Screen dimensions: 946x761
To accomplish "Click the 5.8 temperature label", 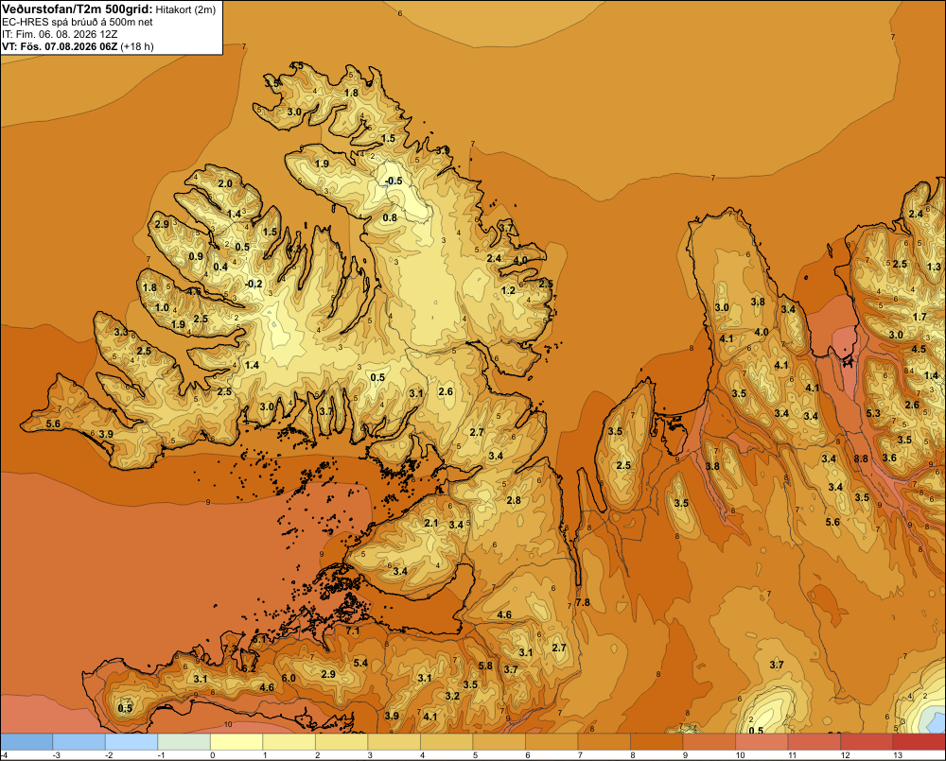I will [x=485, y=666].
